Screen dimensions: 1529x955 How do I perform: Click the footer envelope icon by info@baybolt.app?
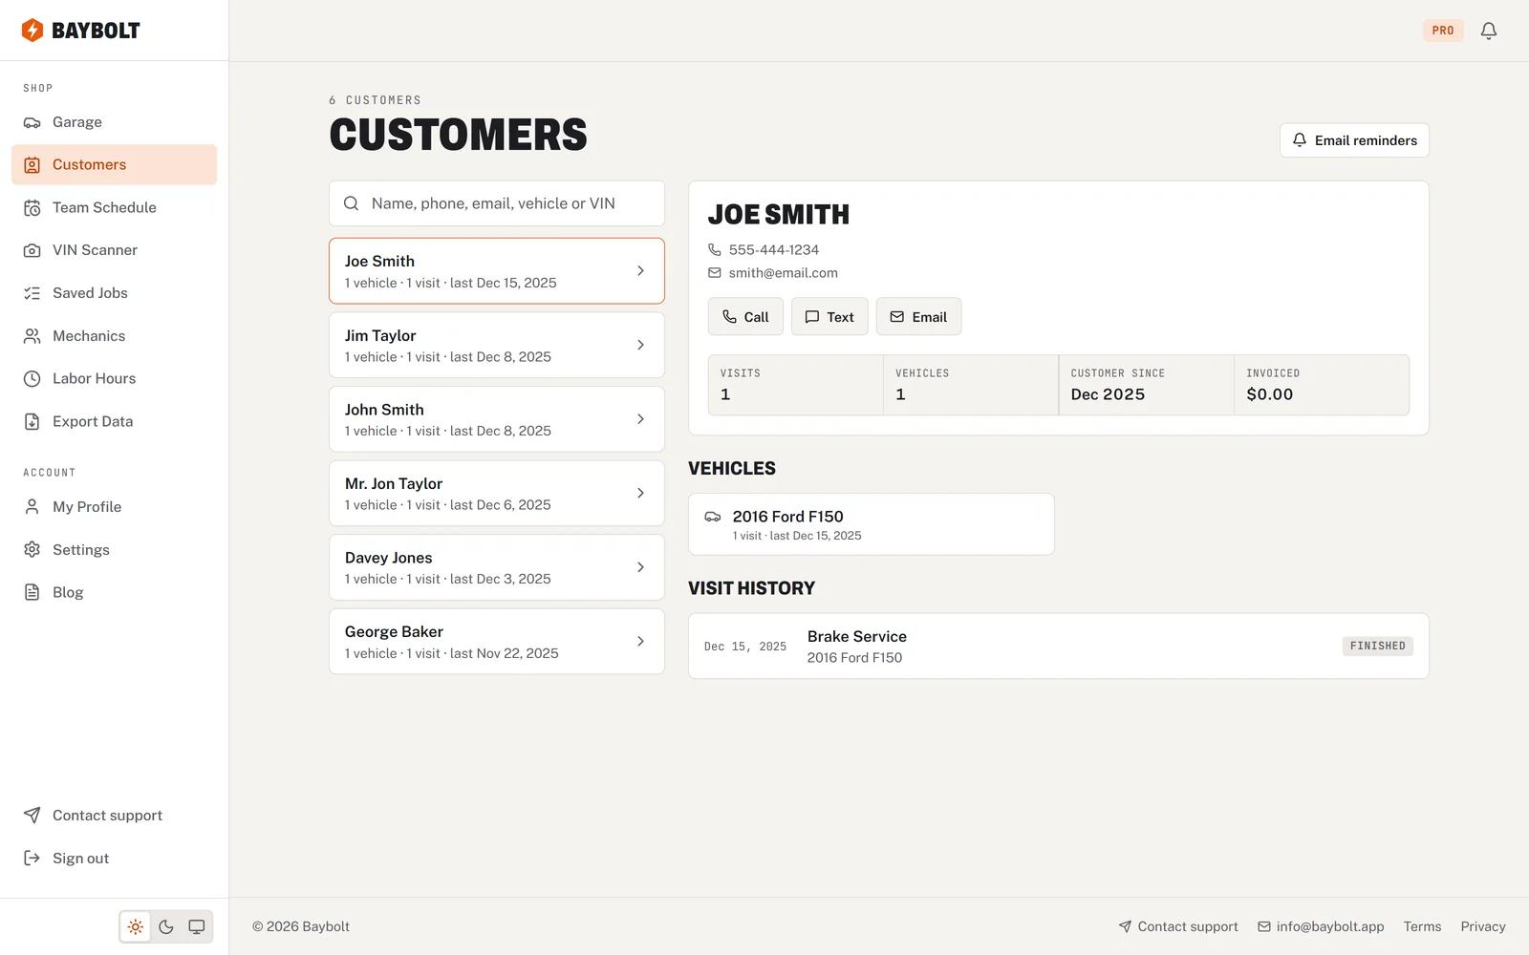[x=1264, y=926]
